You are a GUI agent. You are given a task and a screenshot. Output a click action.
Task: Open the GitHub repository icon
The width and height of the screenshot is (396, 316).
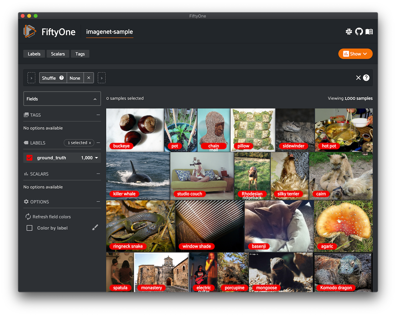pyautogui.click(x=359, y=31)
